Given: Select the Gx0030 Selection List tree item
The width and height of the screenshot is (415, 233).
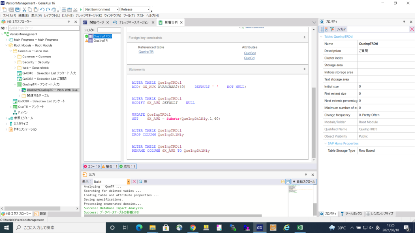Looking at the screenshot, I should pyautogui.click(x=41, y=101).
